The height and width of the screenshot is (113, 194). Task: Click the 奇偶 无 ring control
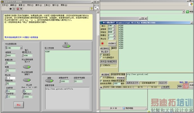pyautogui.click(x=10, y=70)
